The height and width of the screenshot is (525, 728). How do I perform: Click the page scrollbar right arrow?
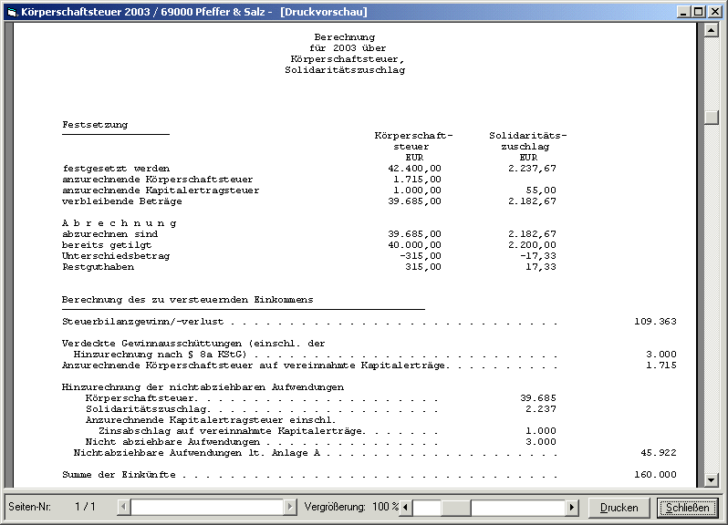click(290, 507)
